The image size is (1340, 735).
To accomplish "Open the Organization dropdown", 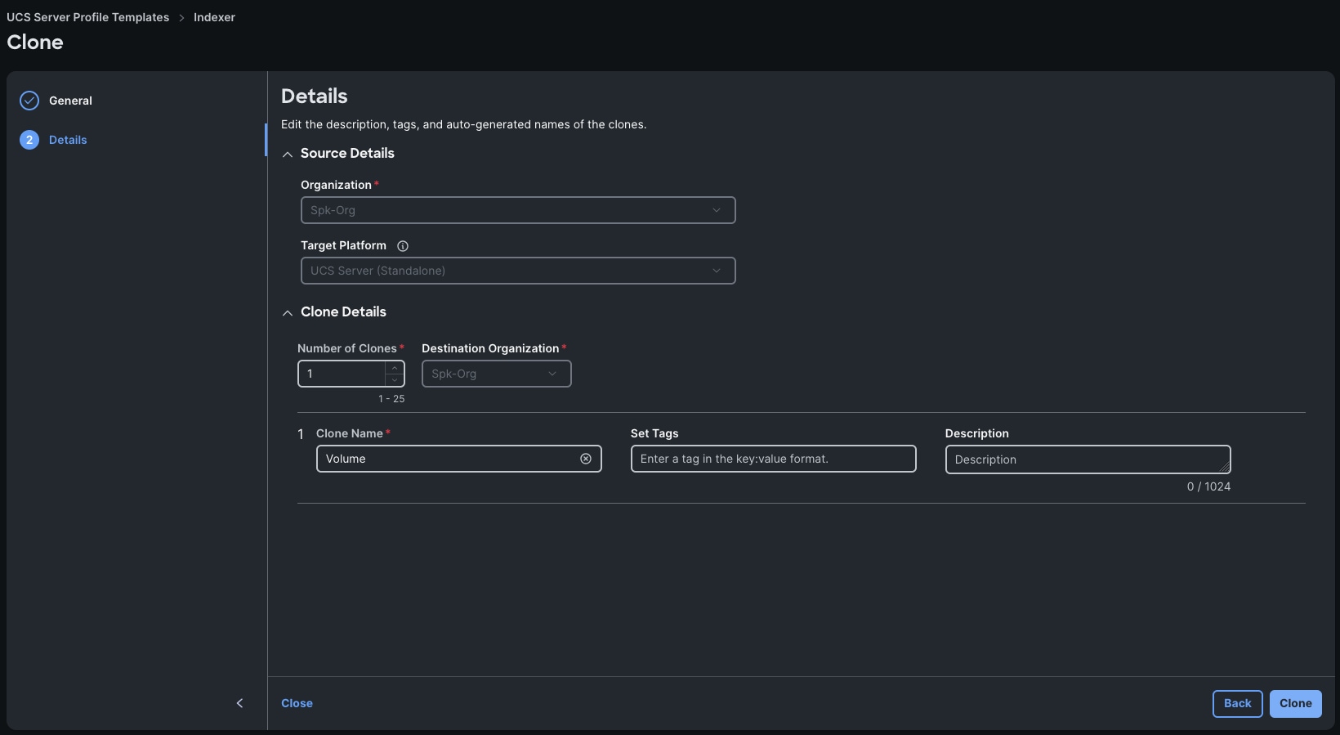I will click(x=518, y=210).
